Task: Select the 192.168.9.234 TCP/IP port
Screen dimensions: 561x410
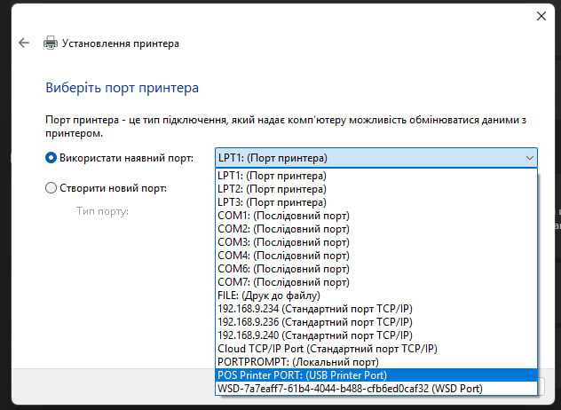Action: coord(314,309)
